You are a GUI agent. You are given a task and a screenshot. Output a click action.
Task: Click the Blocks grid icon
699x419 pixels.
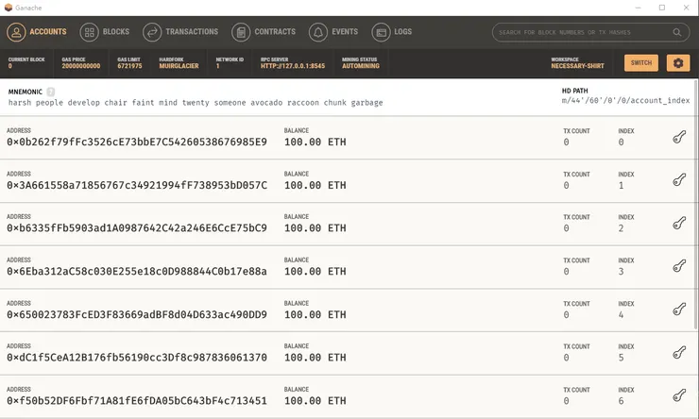tap(89, 32)
